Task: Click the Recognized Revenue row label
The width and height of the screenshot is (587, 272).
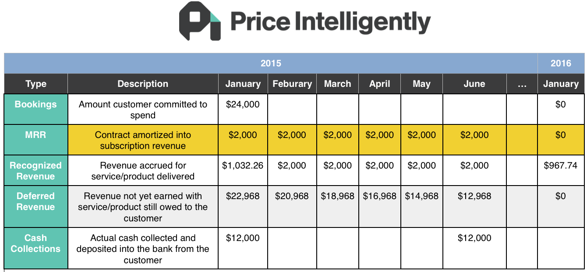Action: click(x=36, y=171)
